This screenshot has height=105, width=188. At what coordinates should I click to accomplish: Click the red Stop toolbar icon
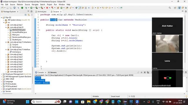click(47, 8)
